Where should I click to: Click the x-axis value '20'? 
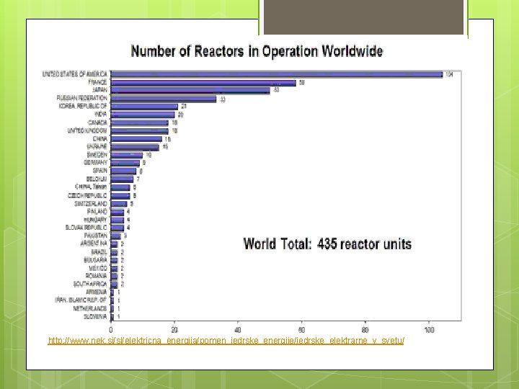tap(174, 330)
